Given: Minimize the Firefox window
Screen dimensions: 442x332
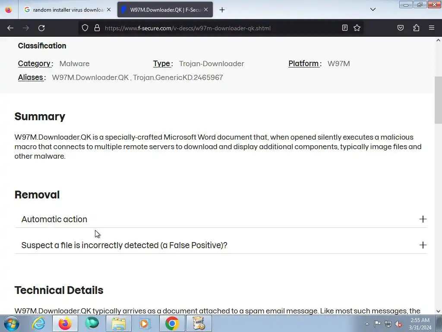Looking at the screenshot, I should pos(406,4).
